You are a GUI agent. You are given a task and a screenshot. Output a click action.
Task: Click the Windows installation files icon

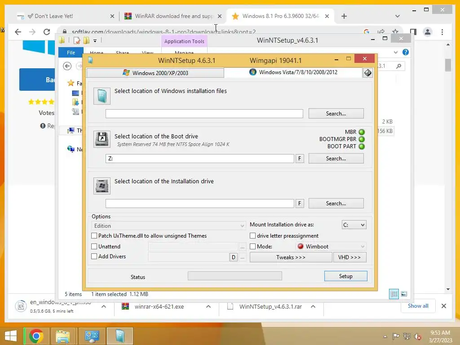tap(102, 96)
